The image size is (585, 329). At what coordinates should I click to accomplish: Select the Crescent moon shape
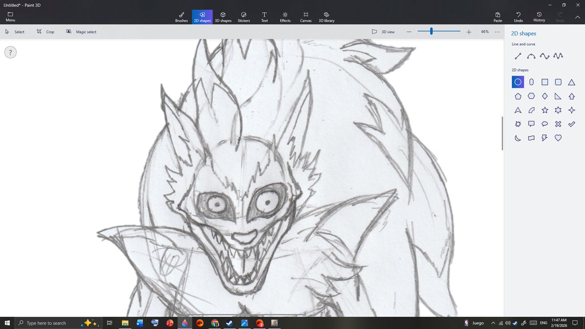pos(518,138)
